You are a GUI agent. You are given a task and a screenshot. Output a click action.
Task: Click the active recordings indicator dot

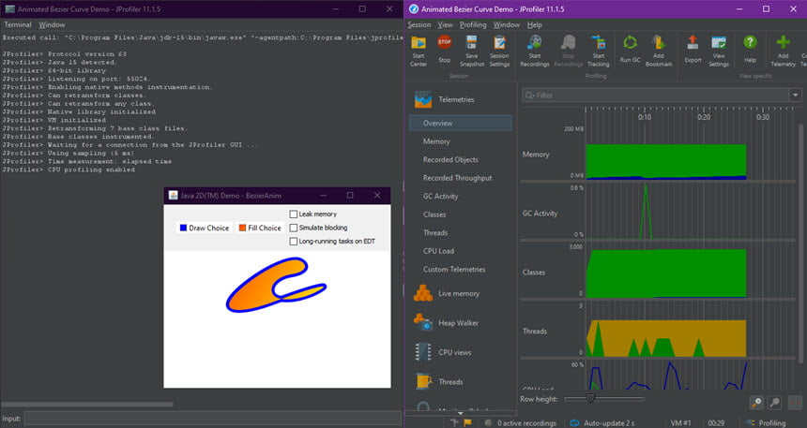pyautogui.click(x=488, y=423)
